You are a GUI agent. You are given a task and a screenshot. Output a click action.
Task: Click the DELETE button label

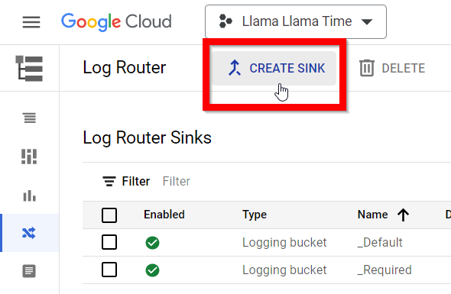point(404,69)
